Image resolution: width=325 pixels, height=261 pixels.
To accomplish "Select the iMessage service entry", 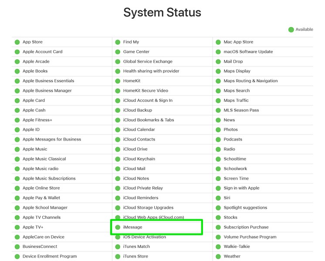I will [132, 227].
